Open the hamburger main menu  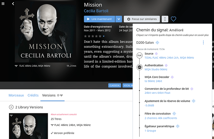3,4
